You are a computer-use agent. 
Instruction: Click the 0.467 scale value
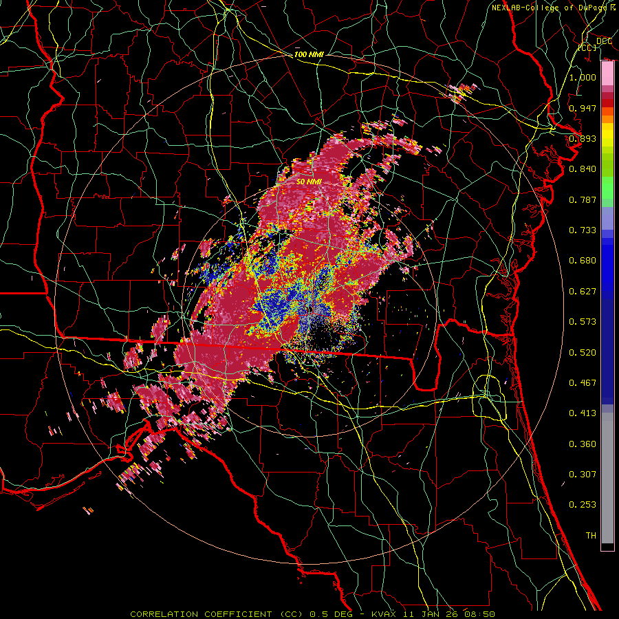click(583, 383)
